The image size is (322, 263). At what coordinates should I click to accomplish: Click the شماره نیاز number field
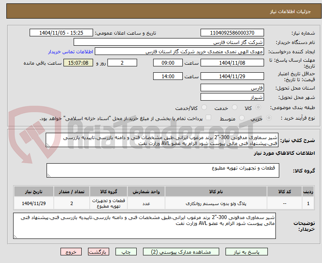click(x=232, y=33)
